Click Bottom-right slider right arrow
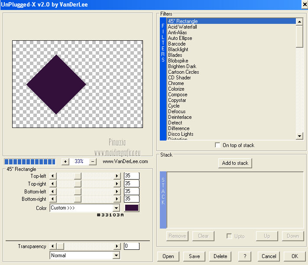The width and height of the screenshot is (308, 265). [x=117, y=199]
